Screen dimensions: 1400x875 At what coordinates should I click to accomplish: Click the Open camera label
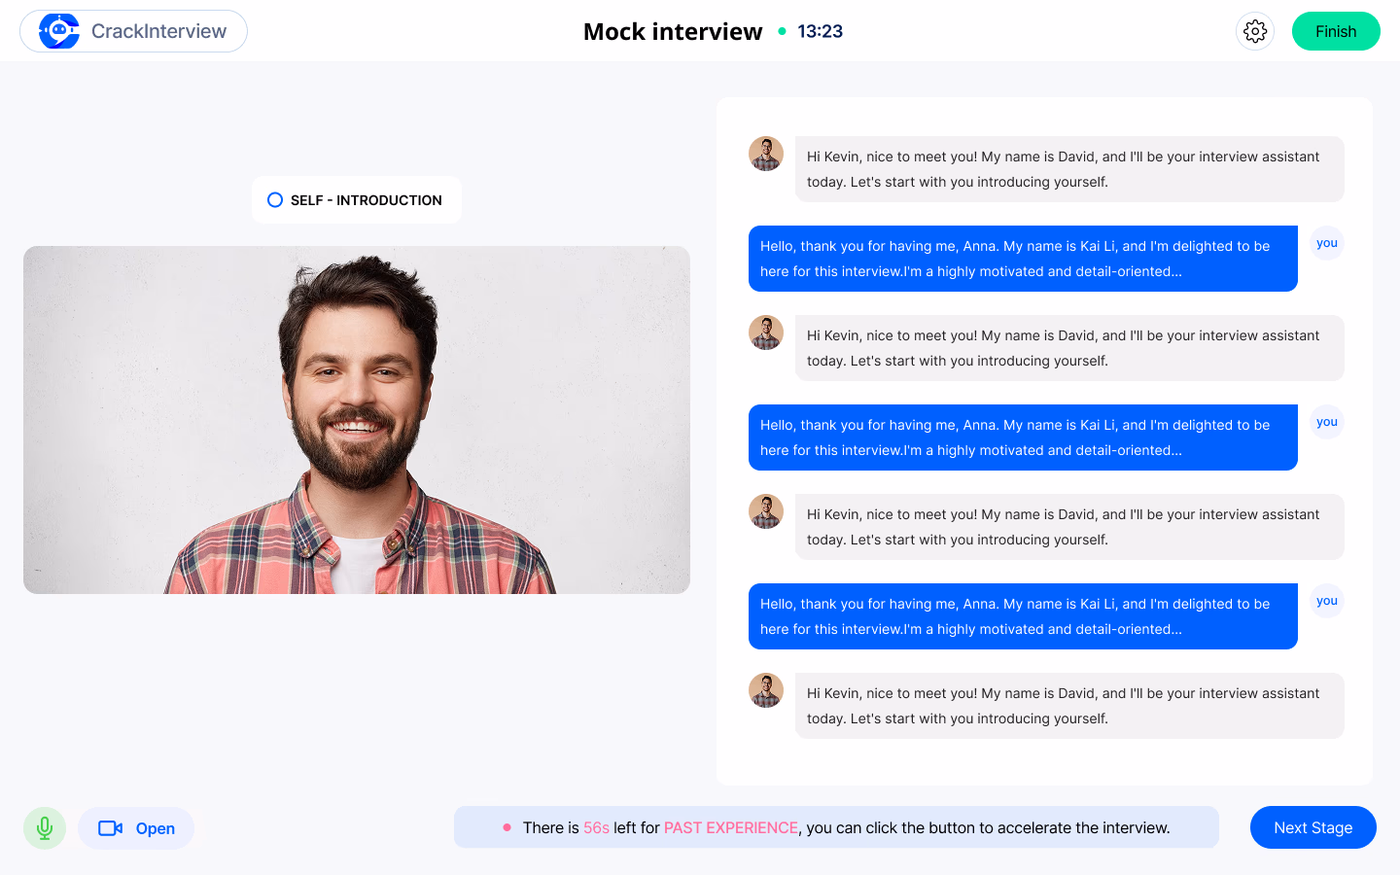[156, 828]
